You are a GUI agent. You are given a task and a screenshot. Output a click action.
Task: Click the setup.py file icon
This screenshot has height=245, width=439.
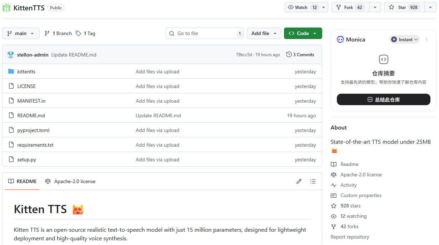[x=11, y=160]
